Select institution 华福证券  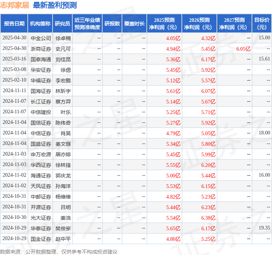pos(41,81)
